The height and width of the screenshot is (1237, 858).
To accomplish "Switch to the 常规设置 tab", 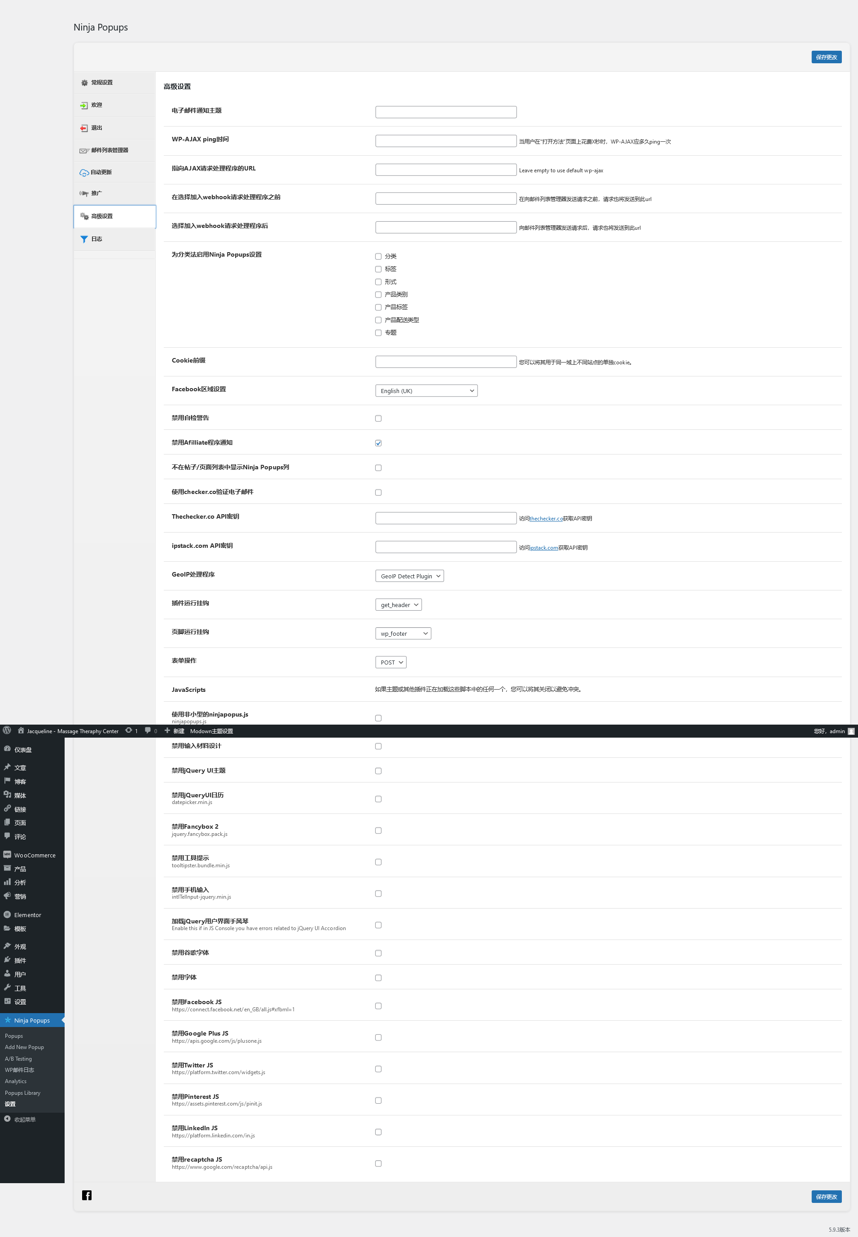I will point(101,83).
